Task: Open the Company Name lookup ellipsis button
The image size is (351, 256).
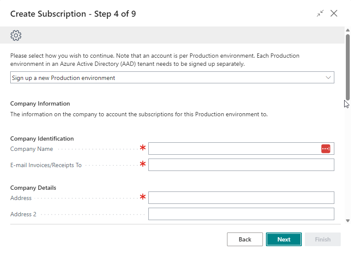Action: [326, 149]
